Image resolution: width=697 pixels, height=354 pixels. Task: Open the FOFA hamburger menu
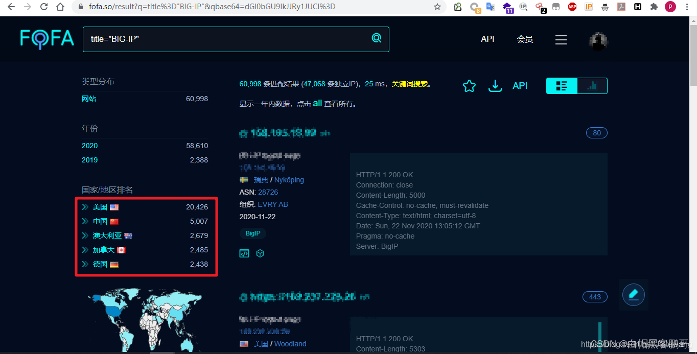tap(561, 39)
